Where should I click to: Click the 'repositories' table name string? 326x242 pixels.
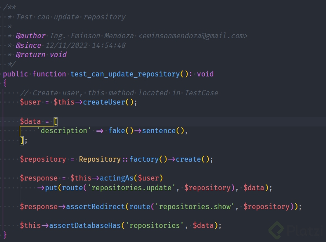[x=155, y=226]
